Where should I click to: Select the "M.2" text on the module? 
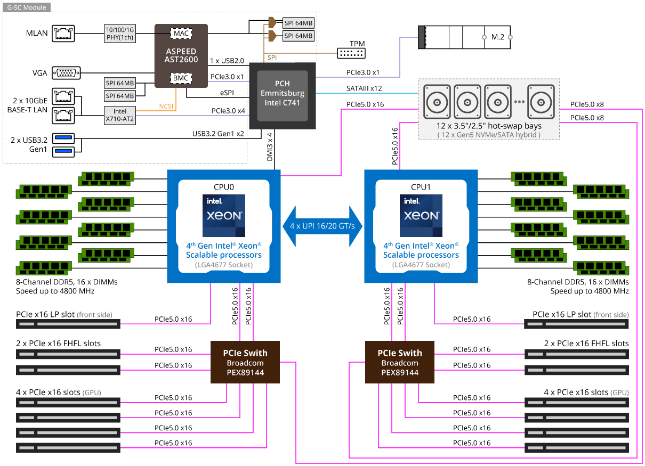[498, 37]
